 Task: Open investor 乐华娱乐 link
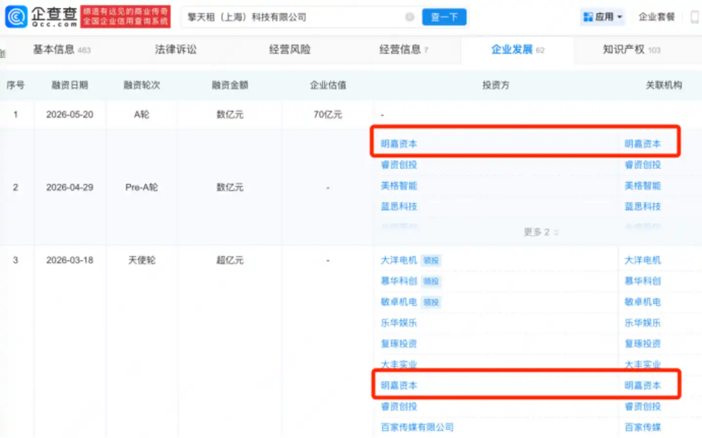click(399, 323)
